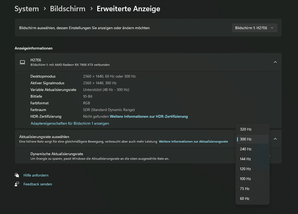This screenshot has height=214, width=298.
Task: Click the Hilfe anfordern text link
Action: [36, 175]
